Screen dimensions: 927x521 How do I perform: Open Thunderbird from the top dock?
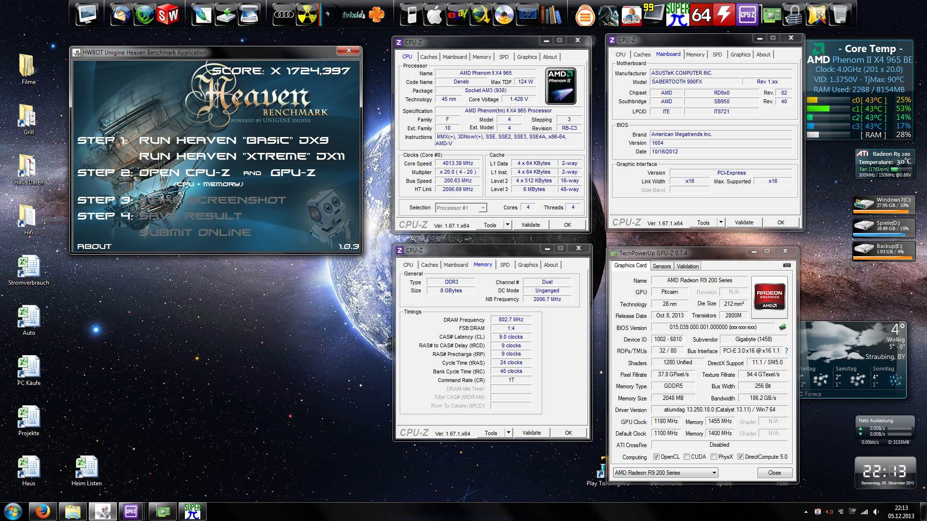coord(121,14)
